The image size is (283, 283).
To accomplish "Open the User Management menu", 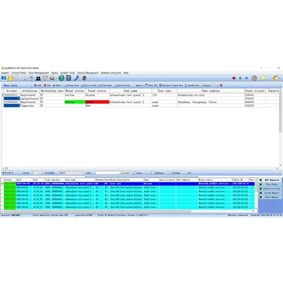I will tap(39, 73).
